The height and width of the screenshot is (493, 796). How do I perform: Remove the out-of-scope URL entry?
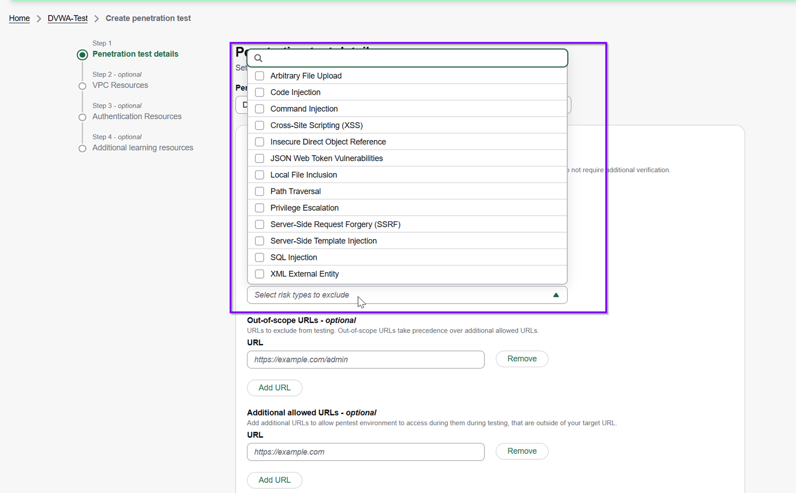pyautogui.click(x=522, y=359)
